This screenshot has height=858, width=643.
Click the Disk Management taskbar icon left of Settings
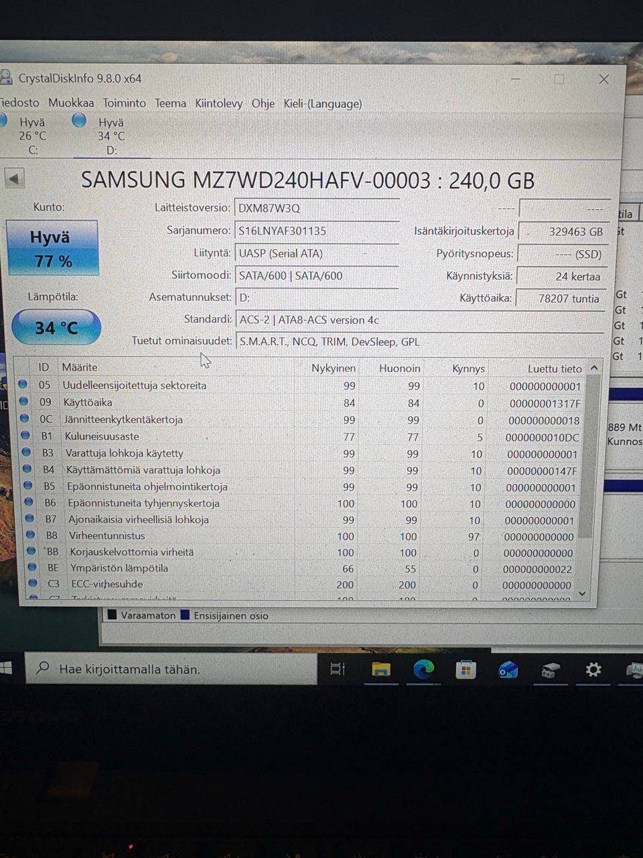tap(550, 670)
